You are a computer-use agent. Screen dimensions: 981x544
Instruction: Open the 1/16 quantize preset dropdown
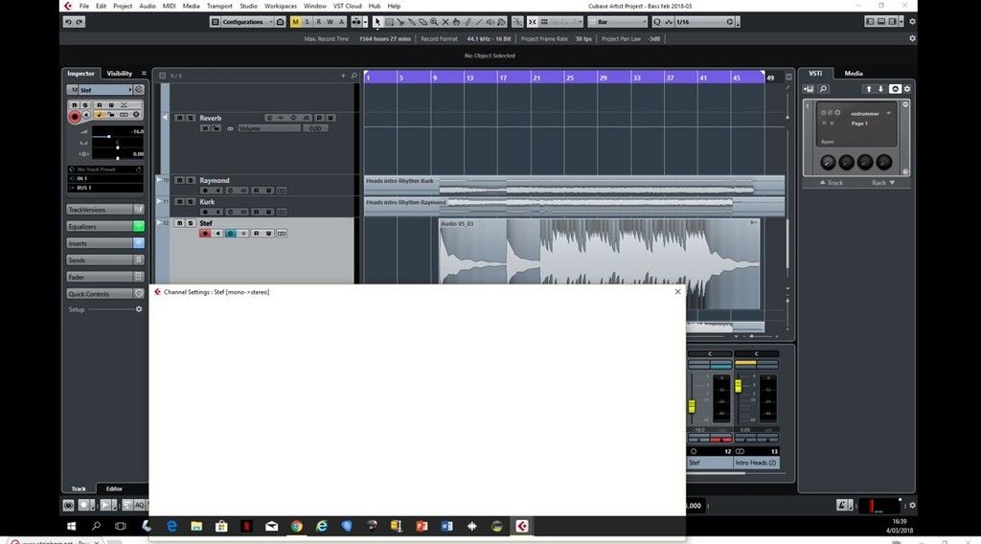click(695, 22)
